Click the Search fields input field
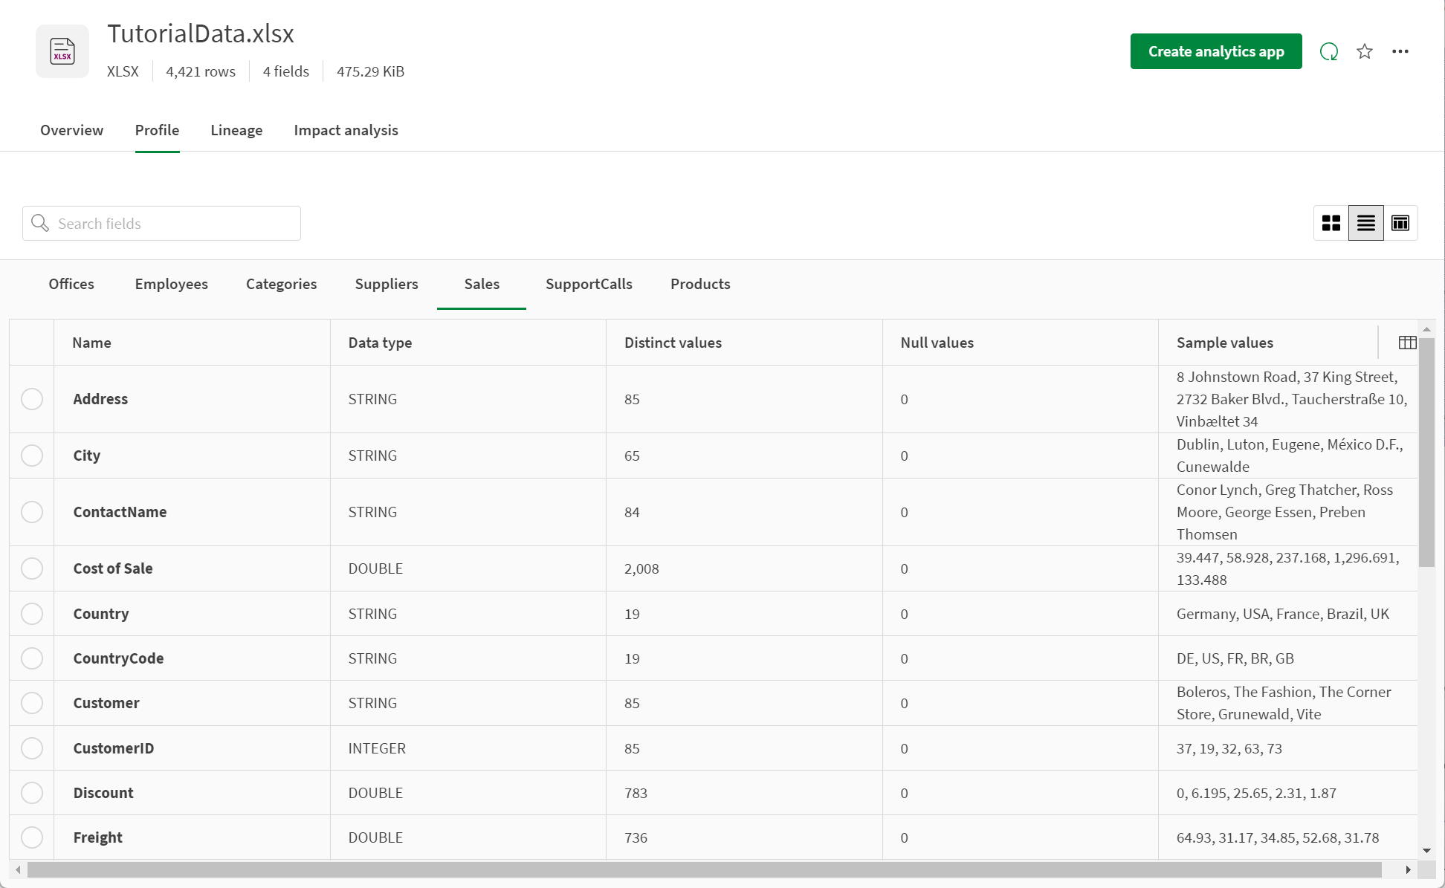This screenshot has height=888, width=1445. point(162,223)
